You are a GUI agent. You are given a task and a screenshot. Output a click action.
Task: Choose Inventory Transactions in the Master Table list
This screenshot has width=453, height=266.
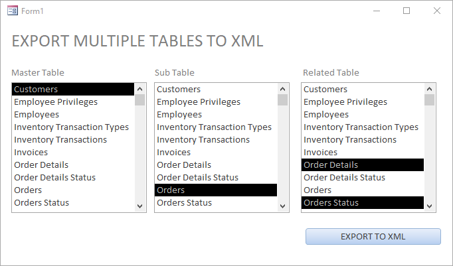tap(73, 140)
